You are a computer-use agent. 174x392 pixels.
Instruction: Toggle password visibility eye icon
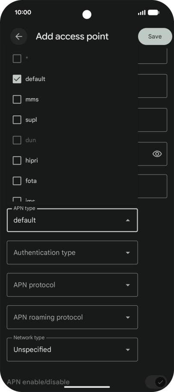pyautogui.click(x=157, y=154)
